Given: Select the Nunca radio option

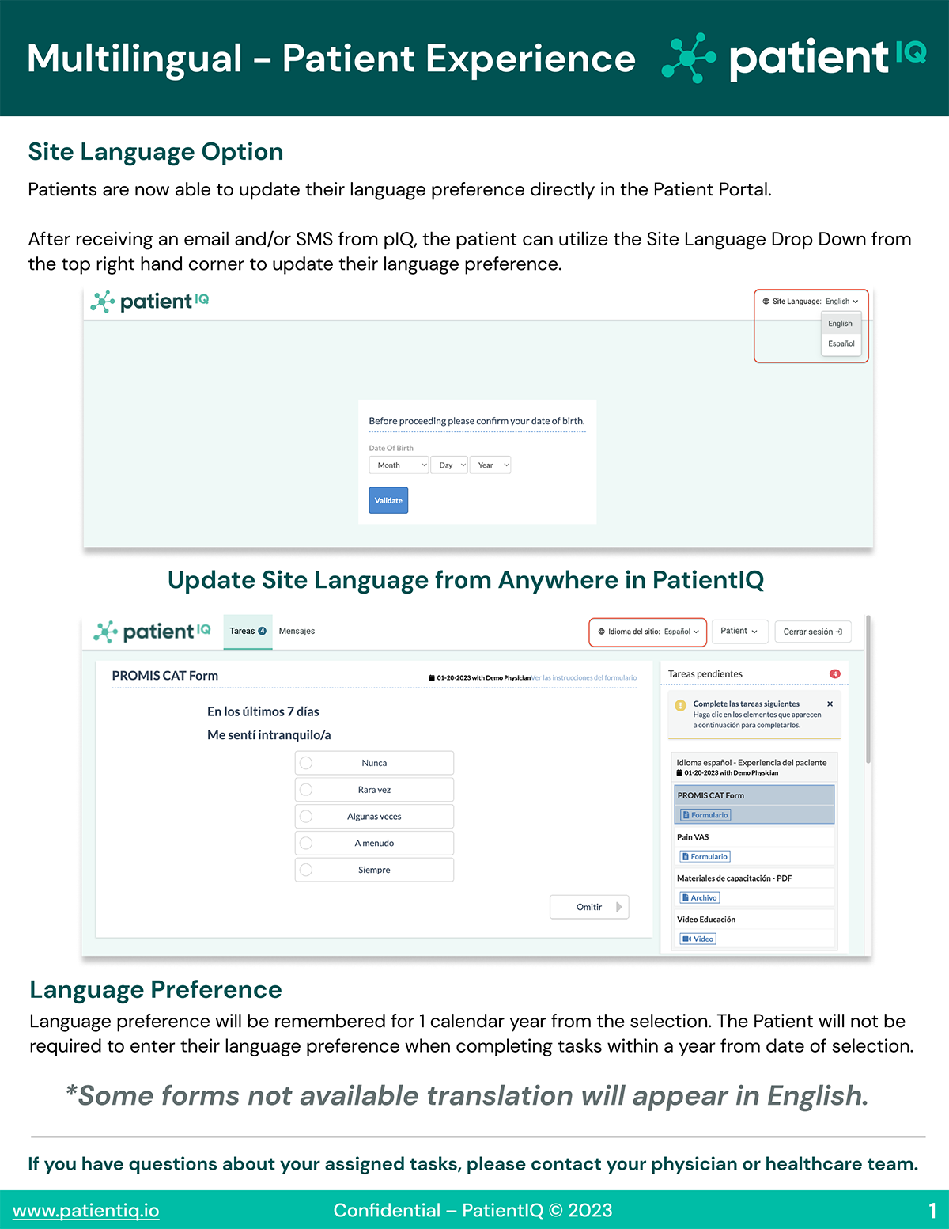Looking at the screenshot, I should (374, 763).
